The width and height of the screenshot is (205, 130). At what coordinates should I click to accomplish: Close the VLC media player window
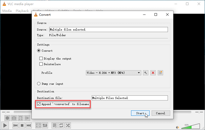point(199,4)
